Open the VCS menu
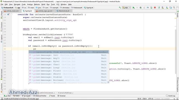The image size is (179, 100). (58, 4)
